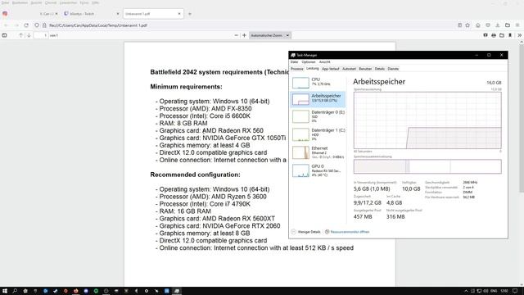Image resolution: width=524 pixels, height=295 pixels.
Task: Bookmark this page with the star icon
Action: point(468,25)
